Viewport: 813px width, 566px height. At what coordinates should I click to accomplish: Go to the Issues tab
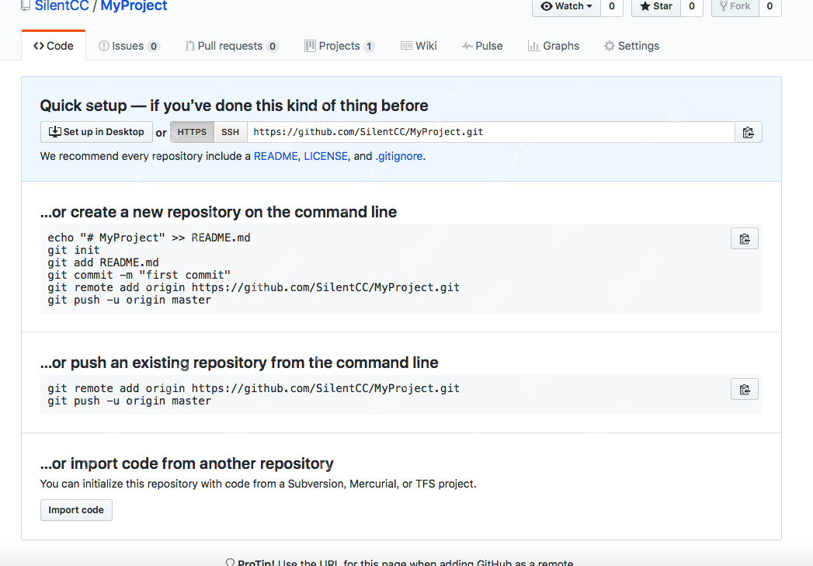pyautogui.click(x=128, y=46)
